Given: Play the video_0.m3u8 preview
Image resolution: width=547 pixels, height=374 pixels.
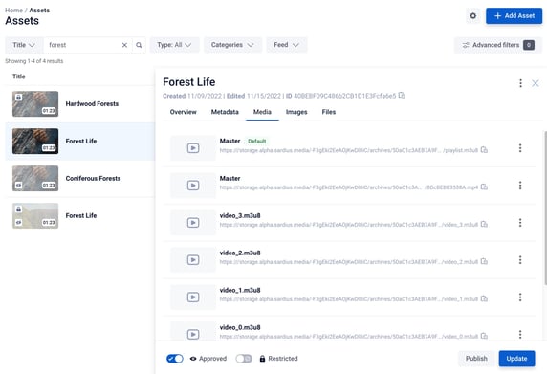Looking at the screenshot, I should 193,334.
